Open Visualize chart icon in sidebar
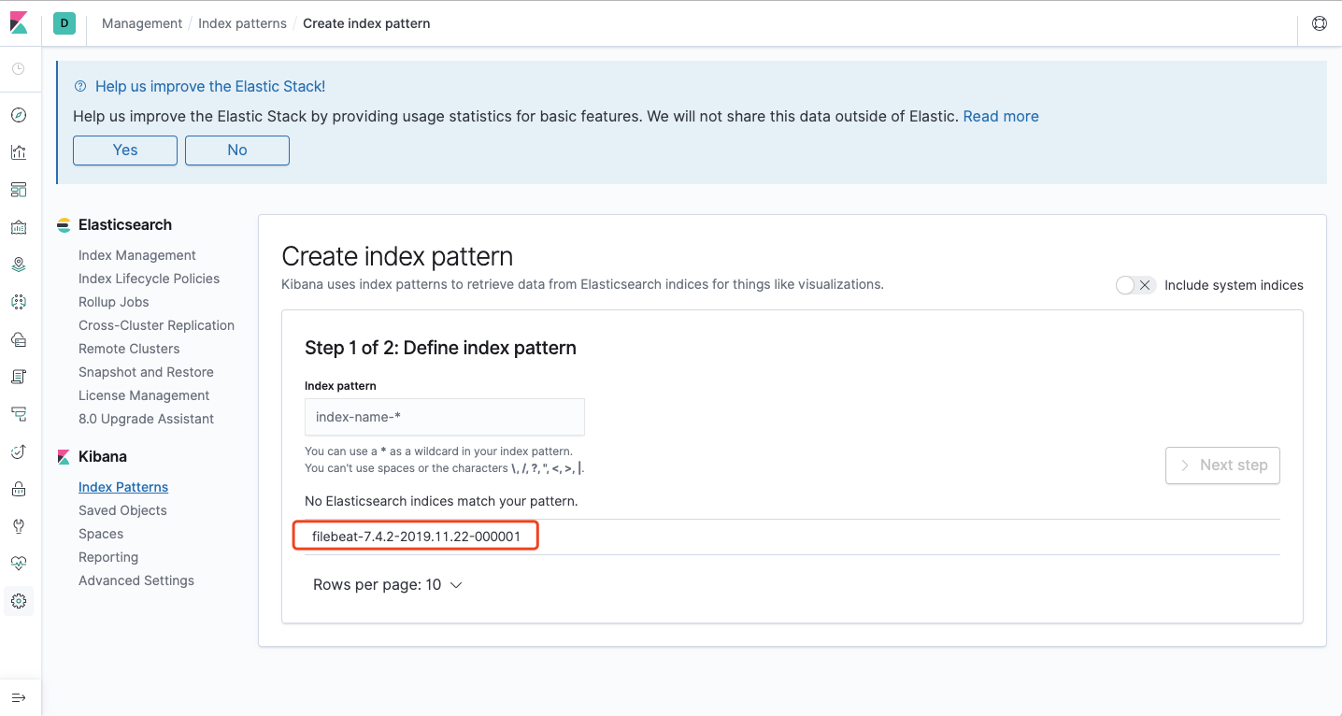1342x716 pixels. click(19, 152)
